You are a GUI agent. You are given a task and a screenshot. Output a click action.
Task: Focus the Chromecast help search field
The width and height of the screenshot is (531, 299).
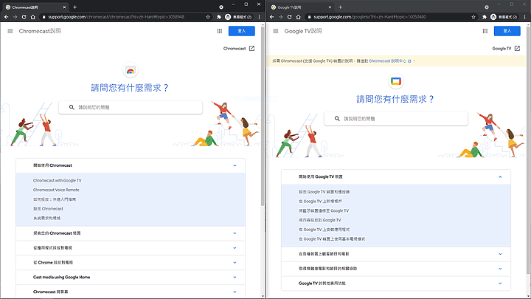click(131, 107)
